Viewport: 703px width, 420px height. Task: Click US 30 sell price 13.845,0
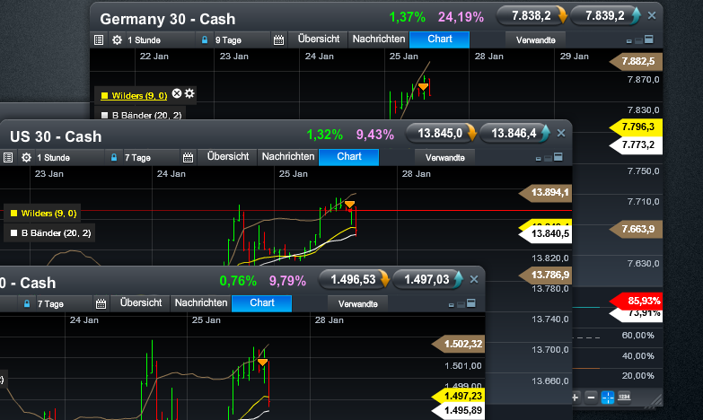[x=441, y=133]
